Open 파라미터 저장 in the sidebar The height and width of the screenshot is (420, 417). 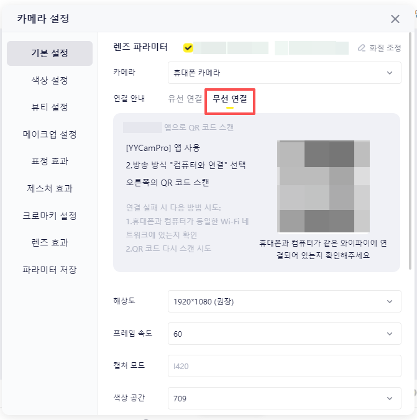pos(50,270)
